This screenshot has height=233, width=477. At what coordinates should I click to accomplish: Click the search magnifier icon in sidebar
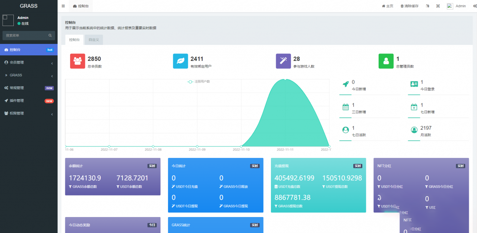[50, 36]
